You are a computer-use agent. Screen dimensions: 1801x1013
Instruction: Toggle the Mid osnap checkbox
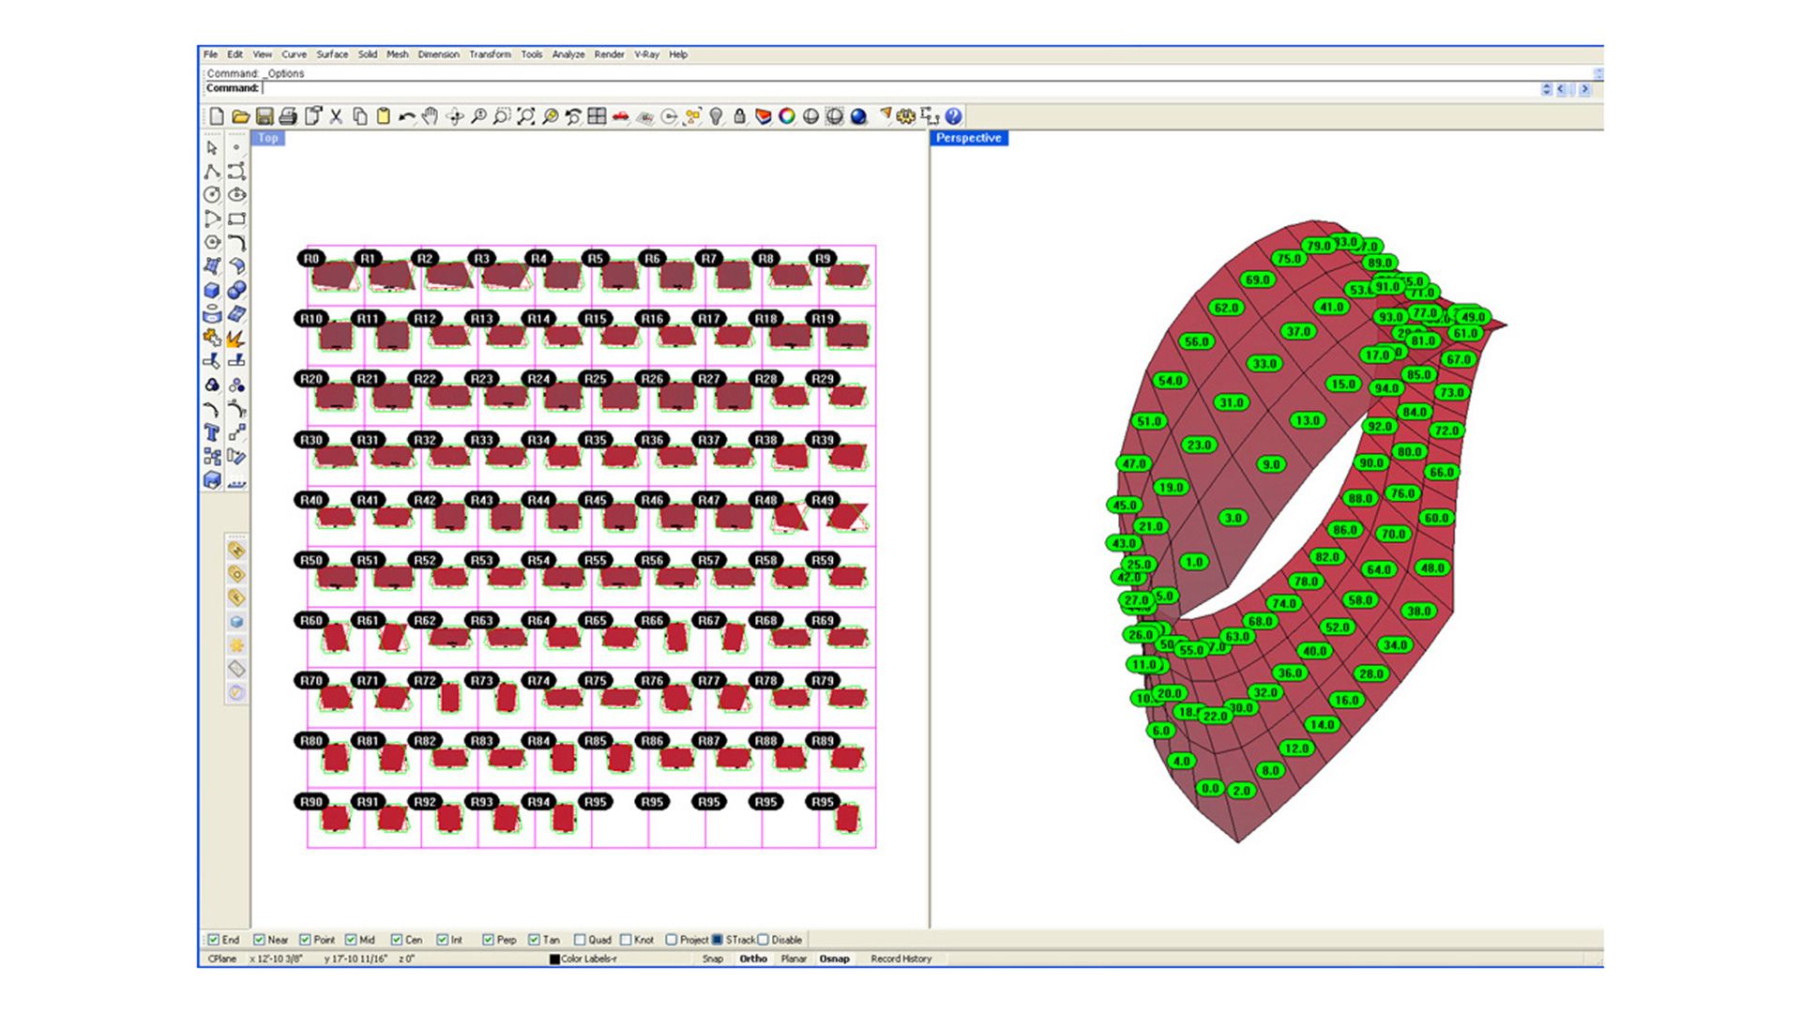point(351,940)
